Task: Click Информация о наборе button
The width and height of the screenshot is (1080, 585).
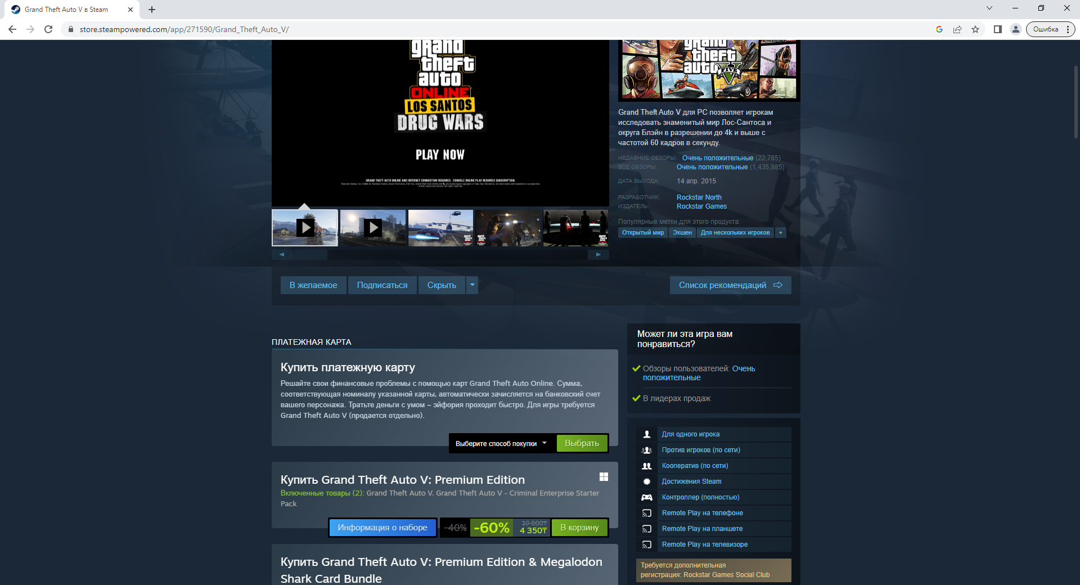Action: point(382,528)
